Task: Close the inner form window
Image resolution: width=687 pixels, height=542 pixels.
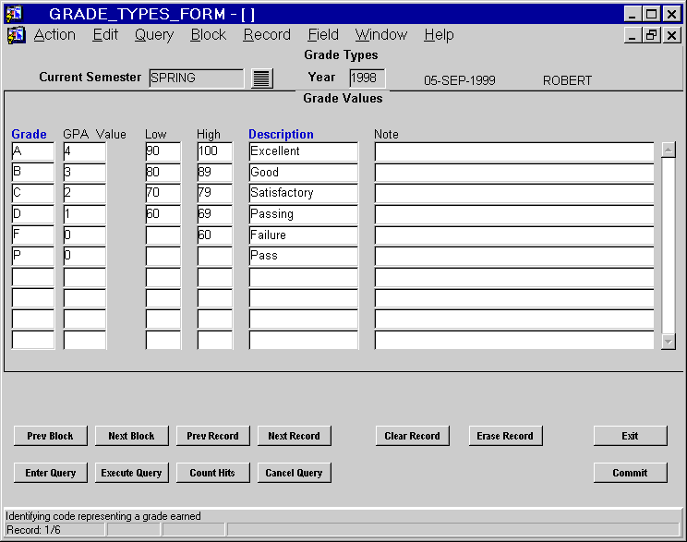Action: [x=671, y=35]
